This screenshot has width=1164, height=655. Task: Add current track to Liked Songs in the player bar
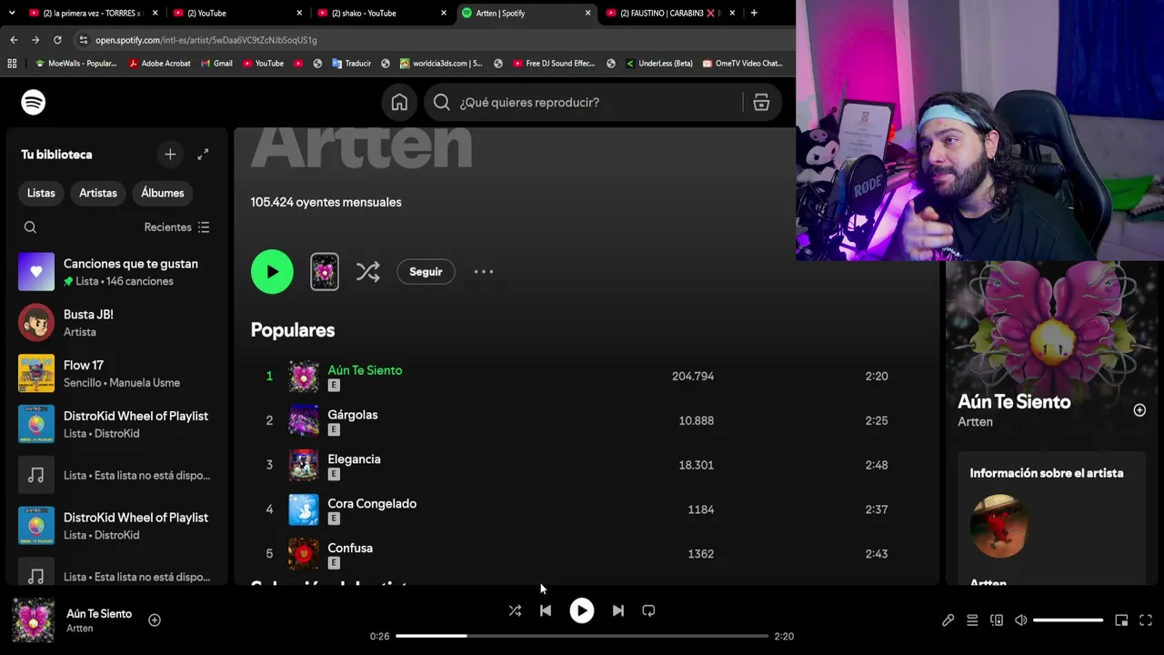155,620
